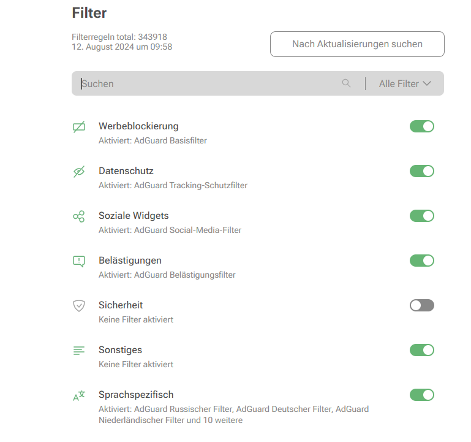Turn off the Datenschutz toggle

tap(421, 171)
